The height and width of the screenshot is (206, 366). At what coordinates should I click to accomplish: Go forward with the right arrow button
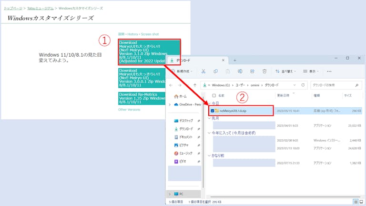180,85
